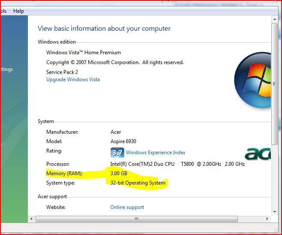Open Acer Online support link
The height and width of the screenshot is (235, 282).
pos(127,207)
